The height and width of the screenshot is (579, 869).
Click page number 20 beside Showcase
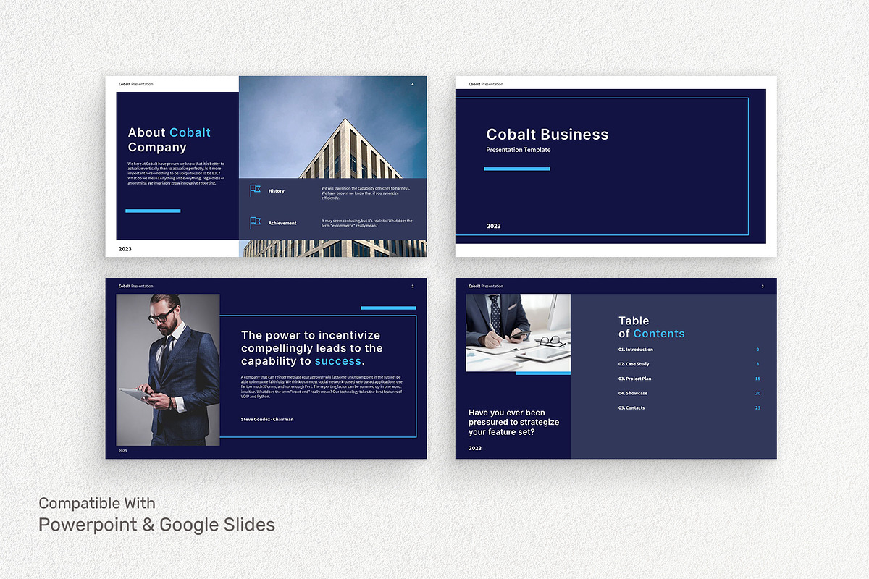[x=757, y=393]
